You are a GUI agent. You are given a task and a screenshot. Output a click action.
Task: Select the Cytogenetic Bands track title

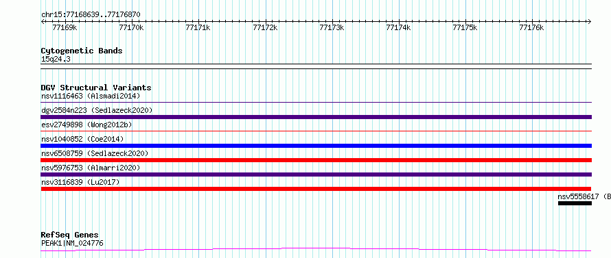[x=82, y=51]
